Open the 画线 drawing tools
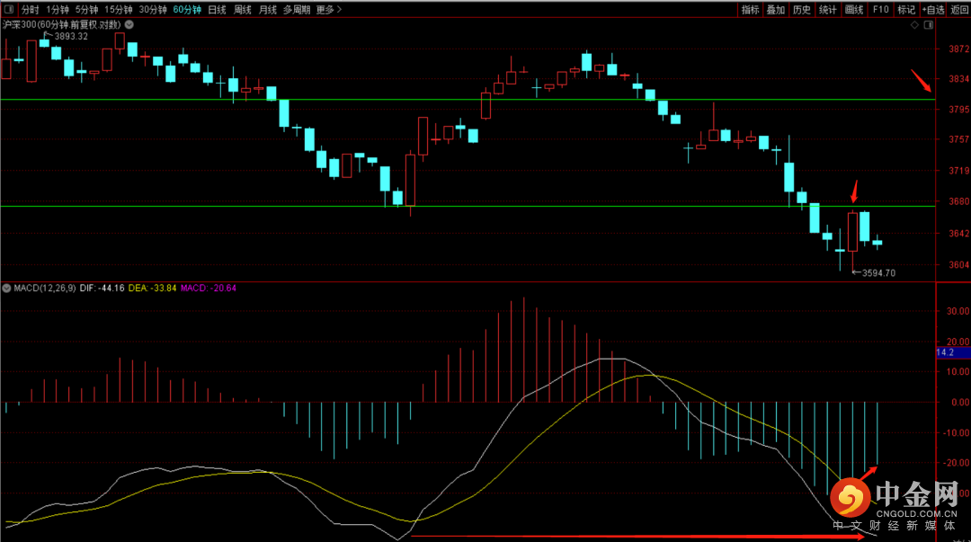Image resolution: width=971 pixels, height=542 pixels. tap(854, 10)
